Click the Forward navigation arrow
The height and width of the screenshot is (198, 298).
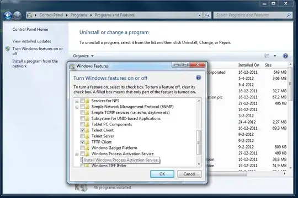click(17, 15)
